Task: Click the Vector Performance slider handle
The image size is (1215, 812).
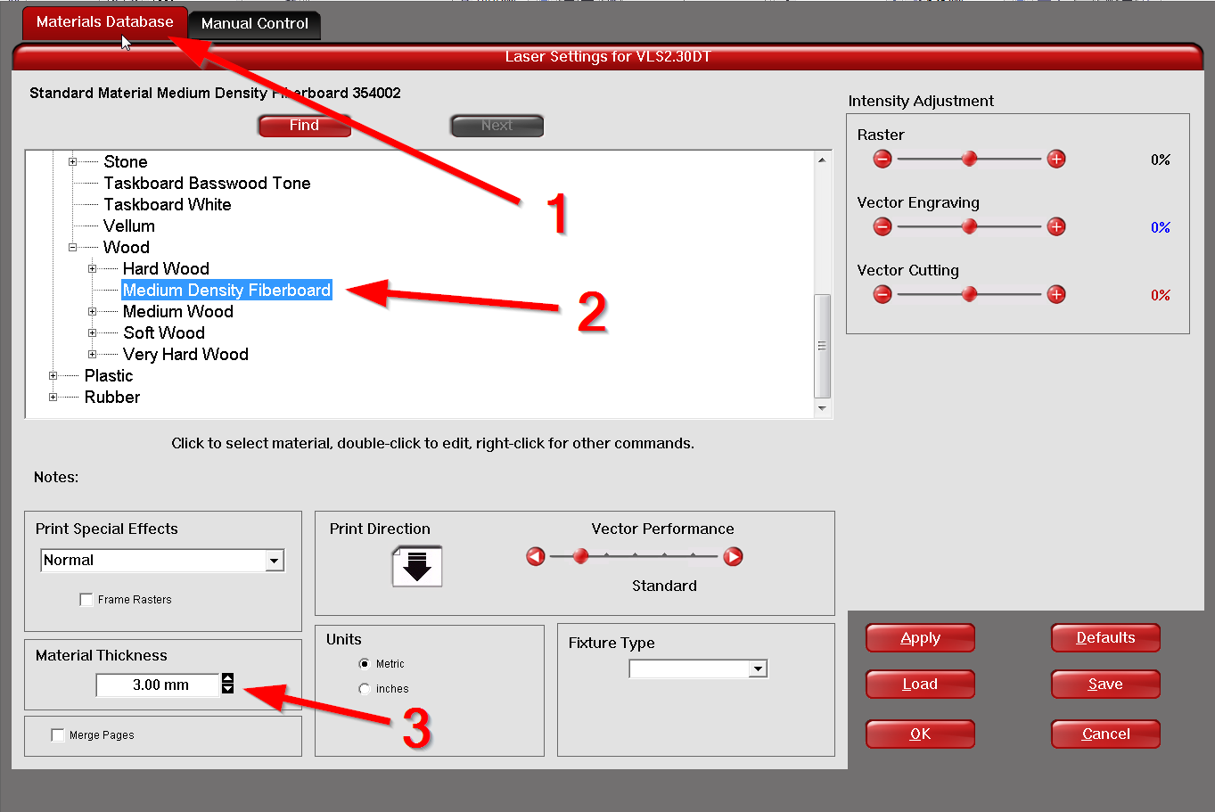Action: (580, 557)
